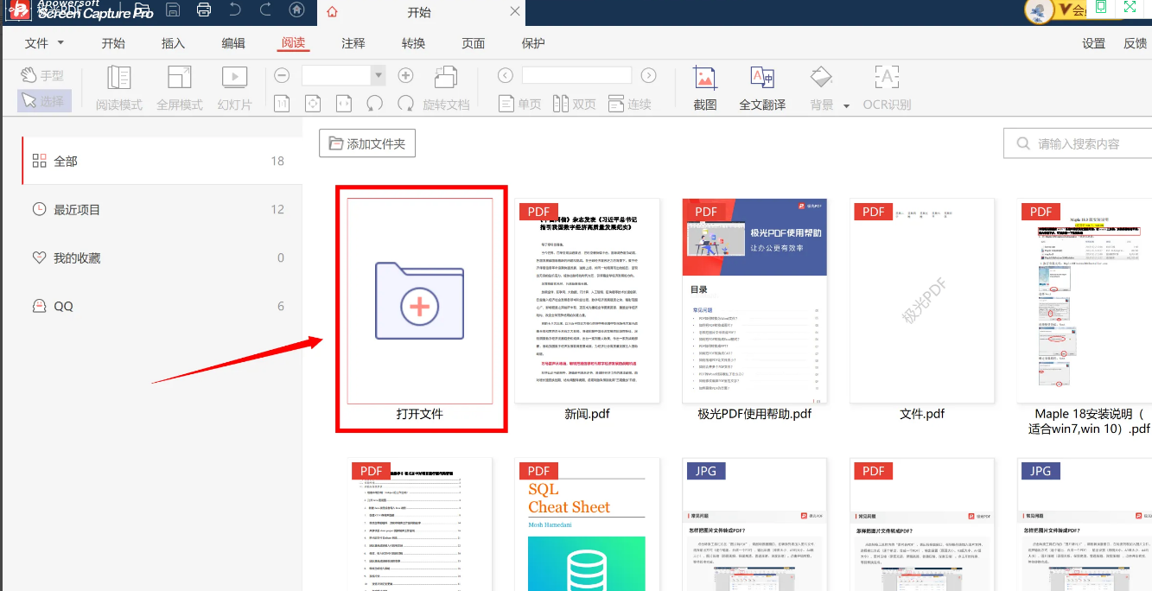The image size is (1152, 591).
Task: Click the 添加文件夹 button
Action: (x=367, y=143)
